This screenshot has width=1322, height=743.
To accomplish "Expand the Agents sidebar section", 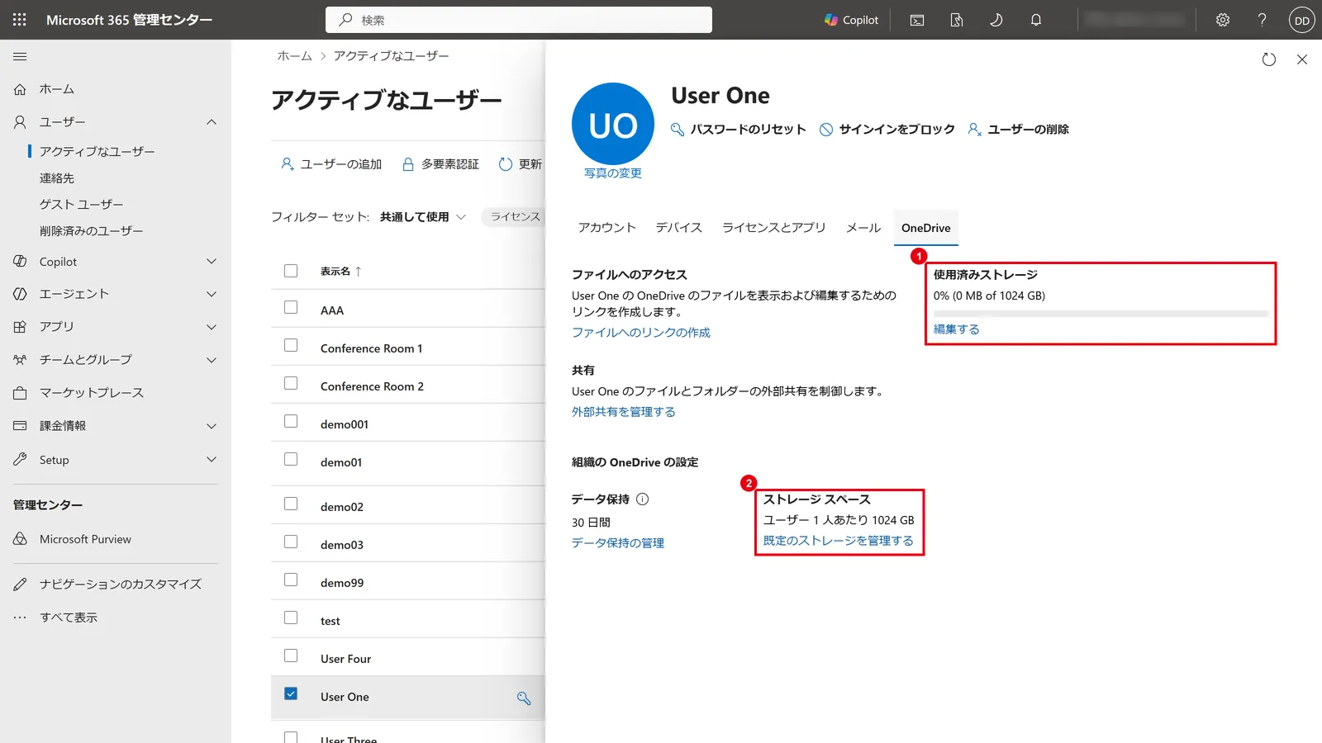I will coord(212,294).
